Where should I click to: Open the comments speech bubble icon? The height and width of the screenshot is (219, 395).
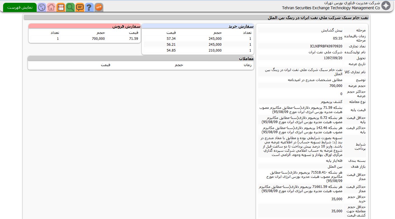pos(80,7)
